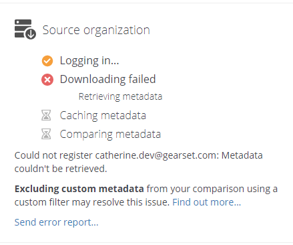Image resolution: width=293 pixels, height=245 pixels.
Task: Click the hourglass icon next to Caching metadata
Action: pyautogui.click(x=46, y=115)
